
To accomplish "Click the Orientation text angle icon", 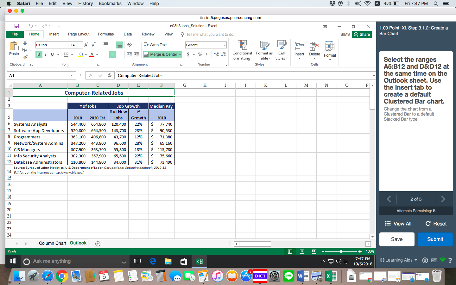I will point(130,45).
